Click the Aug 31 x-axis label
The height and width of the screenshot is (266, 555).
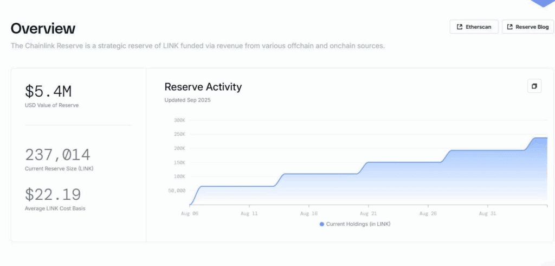488,214
